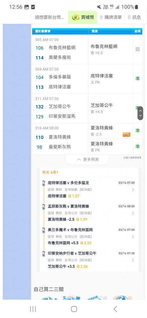This screenshot has height=318, width=147.
Task: Tap the gallery notification icon
Action: [x=27, y=7]
